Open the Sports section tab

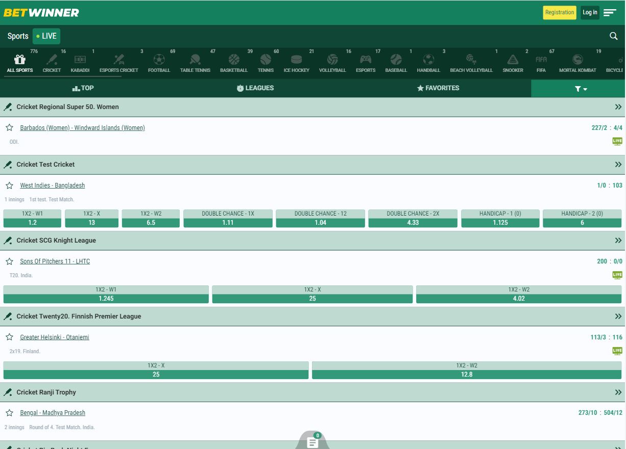18,36
